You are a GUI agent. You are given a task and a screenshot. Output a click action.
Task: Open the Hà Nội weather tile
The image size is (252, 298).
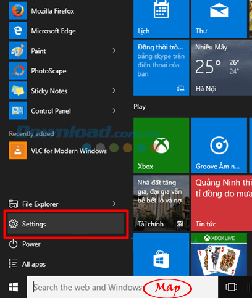[222, 68]
